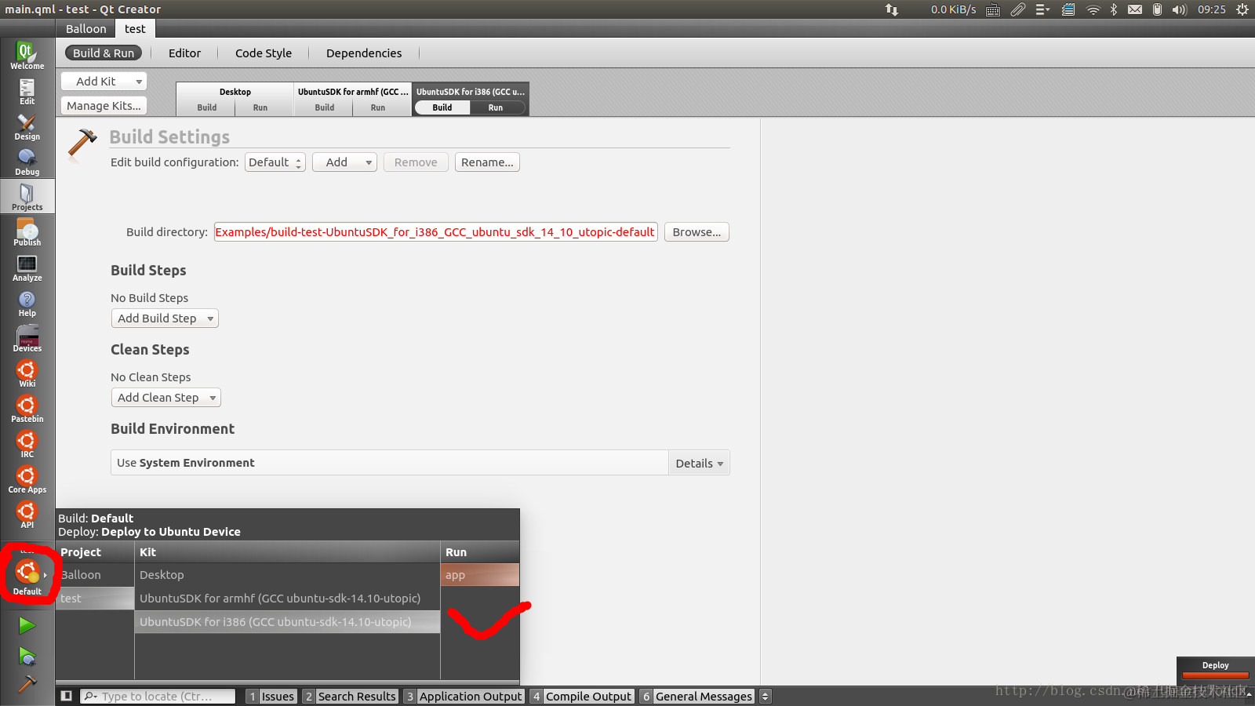Open Compile Output pane
Screen dimensions: 1255x706
click(x=581, y=697)
